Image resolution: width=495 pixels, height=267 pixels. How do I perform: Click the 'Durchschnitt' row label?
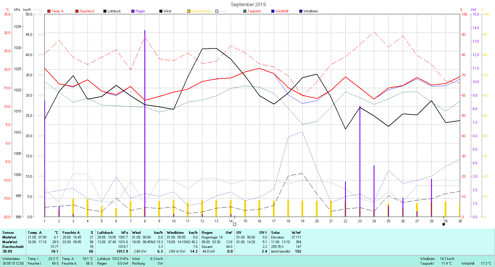tap(13, 247)
